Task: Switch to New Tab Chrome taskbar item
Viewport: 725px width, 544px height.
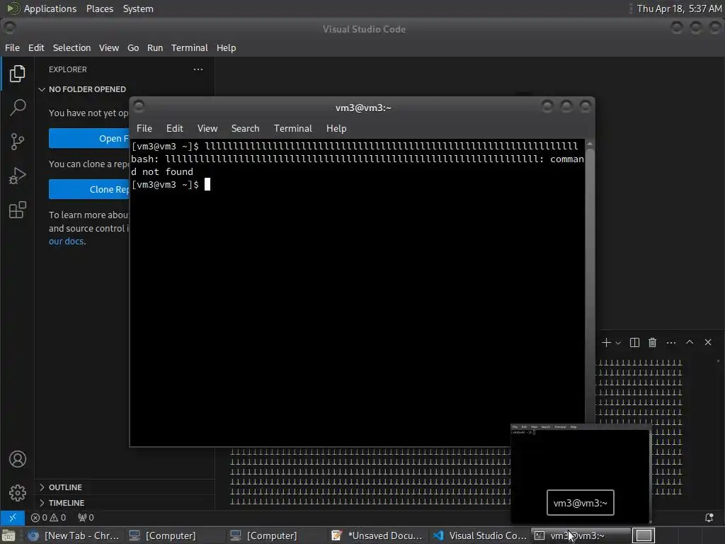Action: click(74, 535)
